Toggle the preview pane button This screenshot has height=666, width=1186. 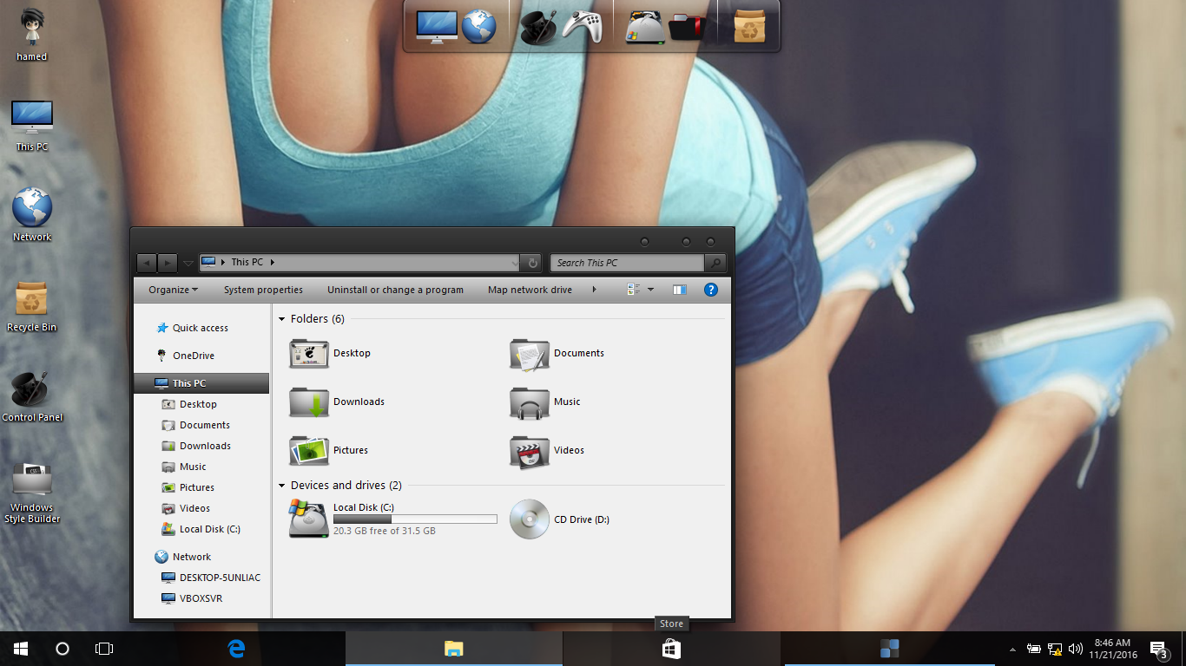(680, 290)
